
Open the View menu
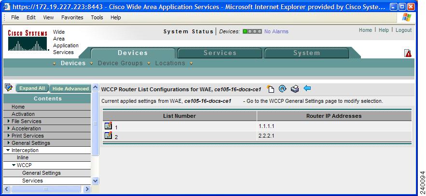[x=48, y=17]
